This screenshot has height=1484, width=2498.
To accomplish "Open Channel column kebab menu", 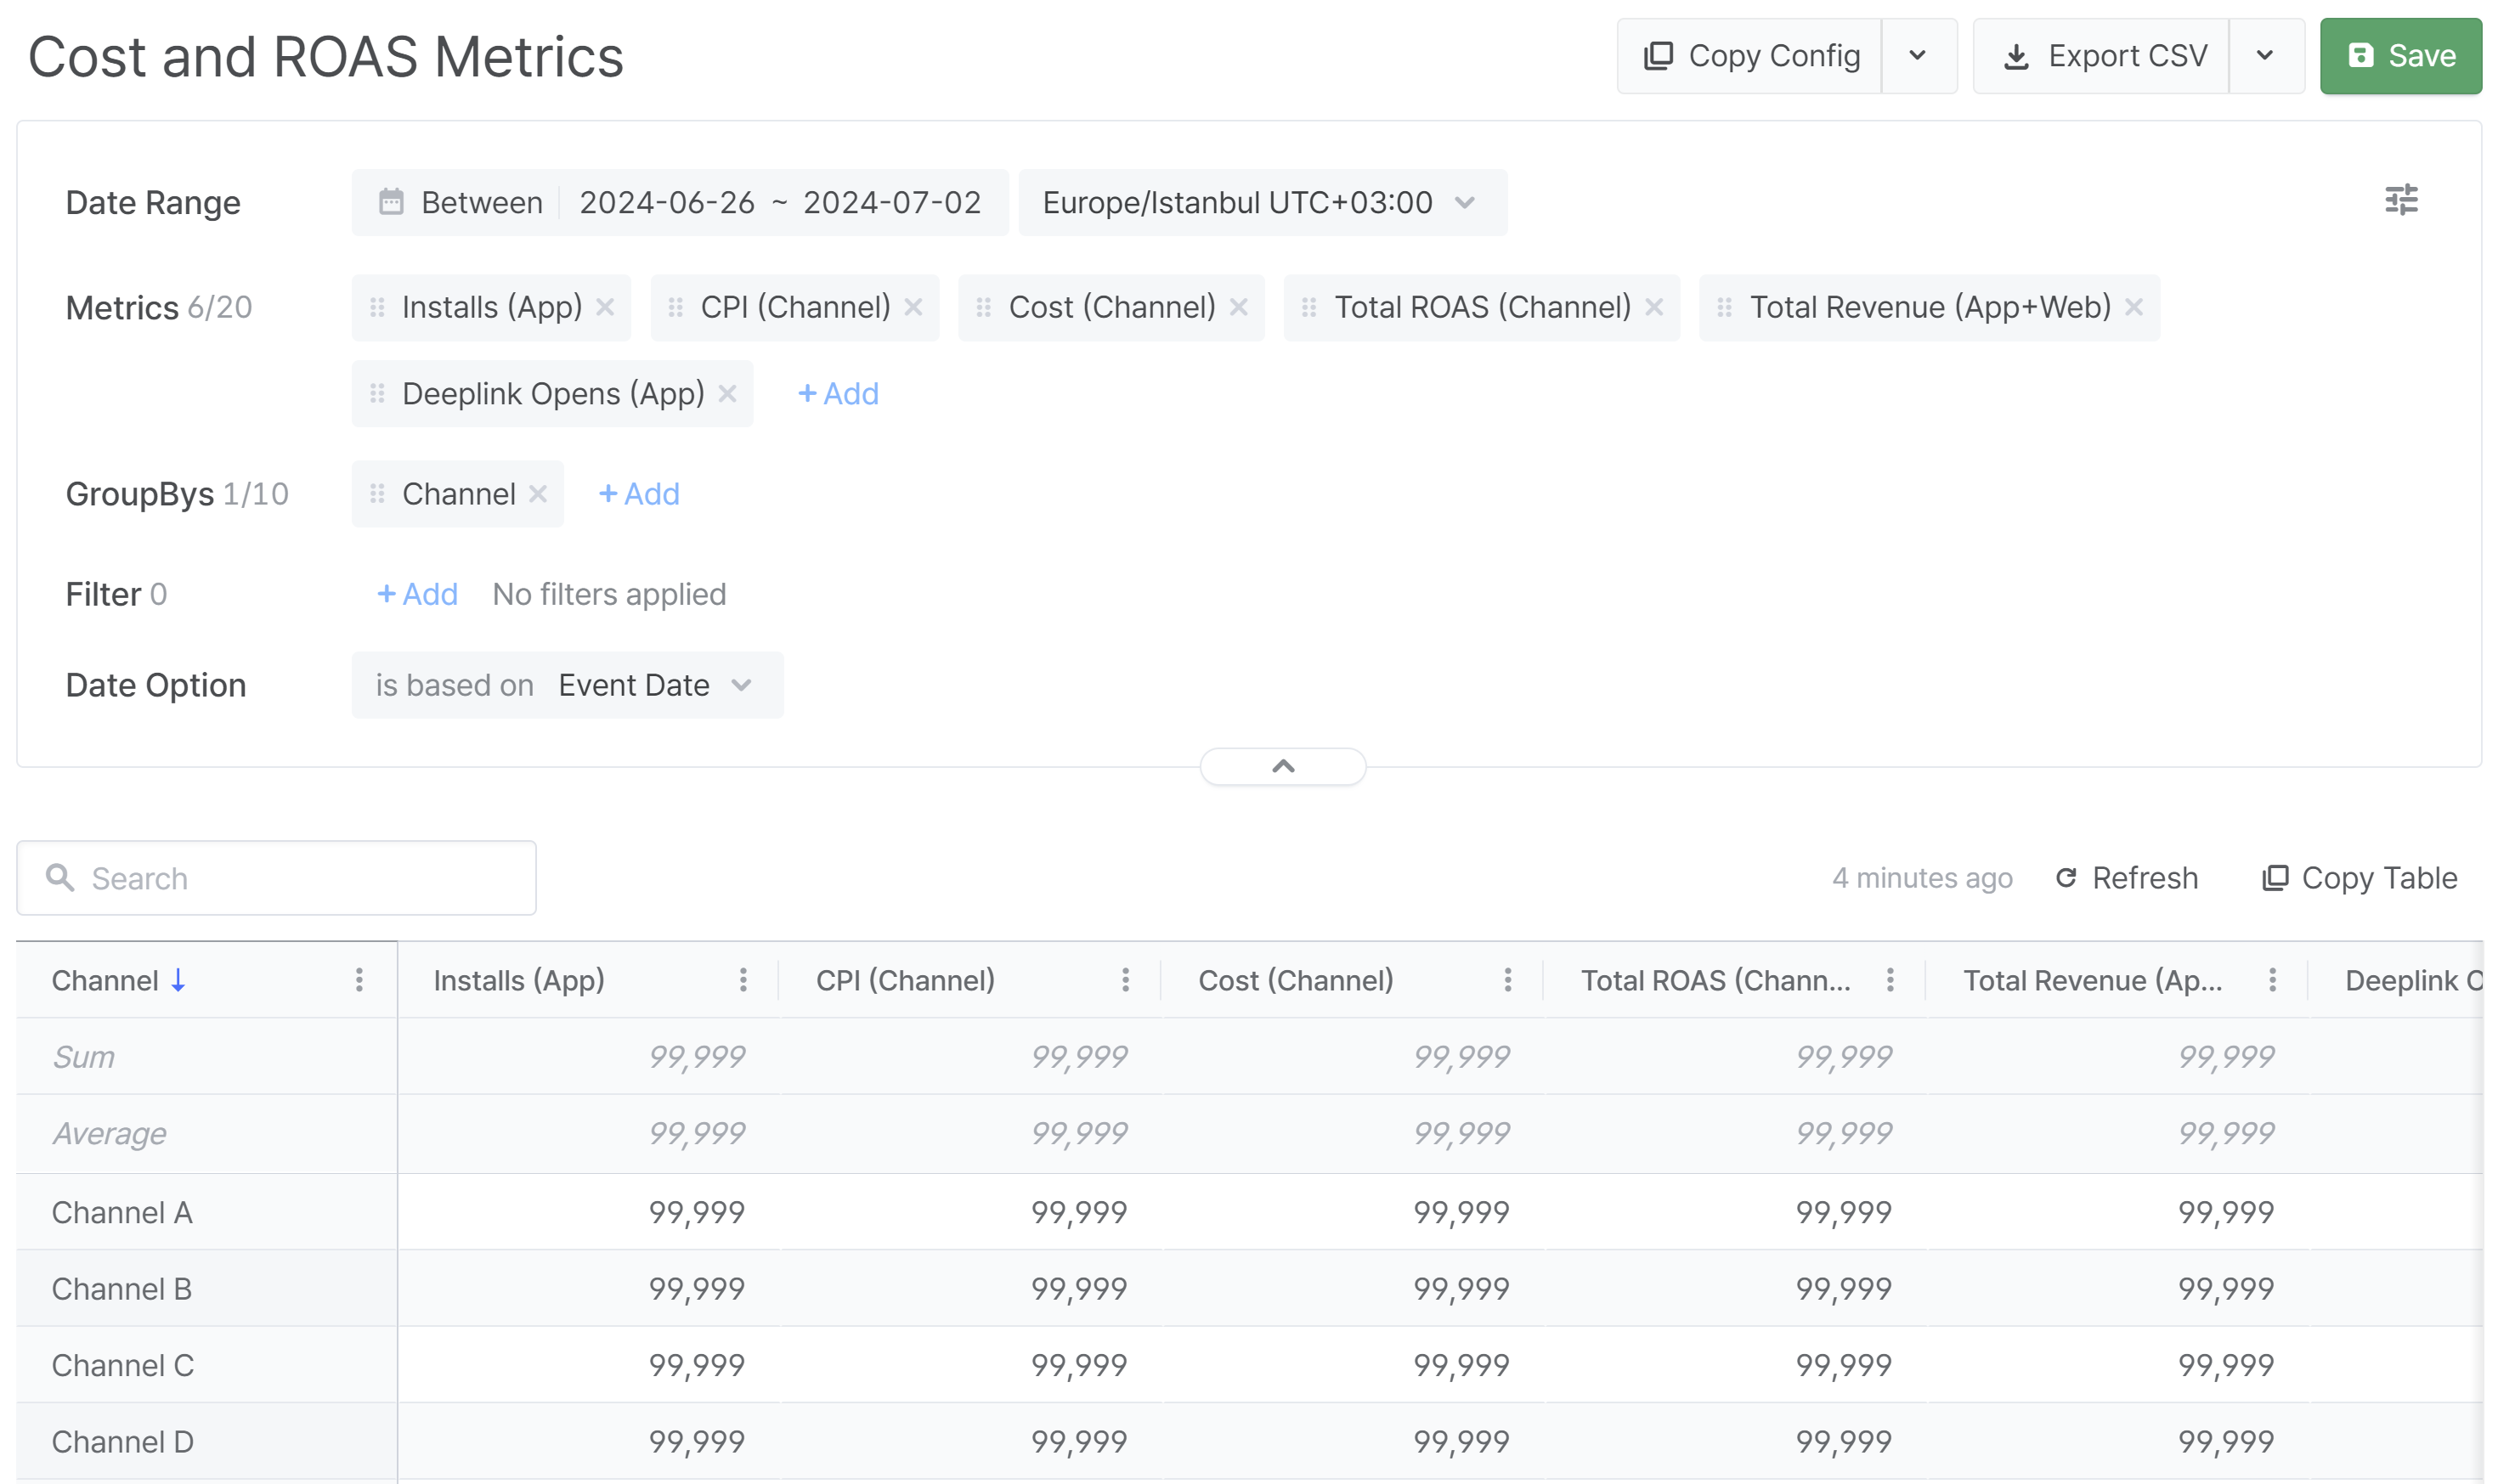I will 359,980.
